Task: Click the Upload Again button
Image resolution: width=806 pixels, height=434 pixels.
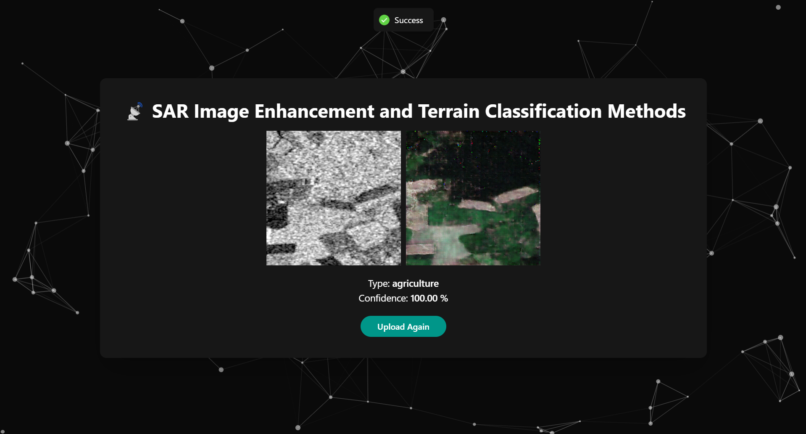Action: (x=403, y=326)
